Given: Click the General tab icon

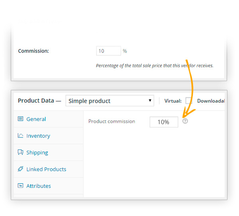Looking at the screenshot, I should point(20,119).
